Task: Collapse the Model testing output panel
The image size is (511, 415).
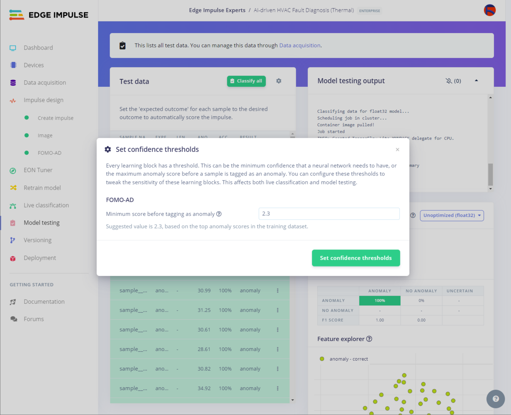Action: pyautogui.click(x=476, y=81)
